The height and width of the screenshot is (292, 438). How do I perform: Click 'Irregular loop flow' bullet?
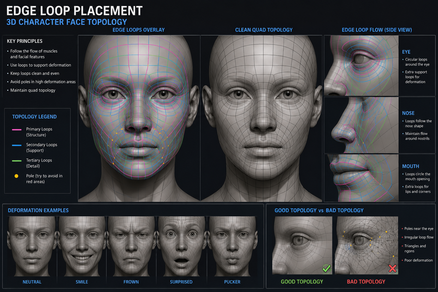(x=417, y=237)
